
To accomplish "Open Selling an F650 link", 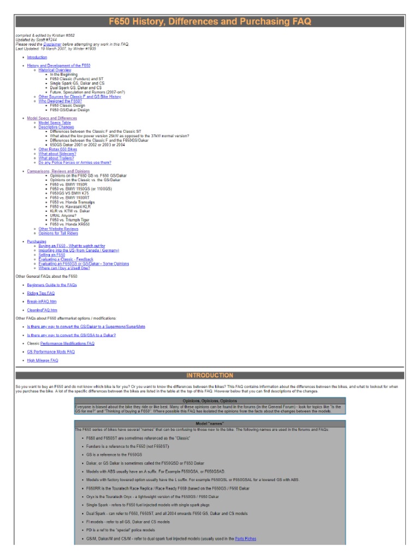I will pyautogui.click(x=52, y=255).
